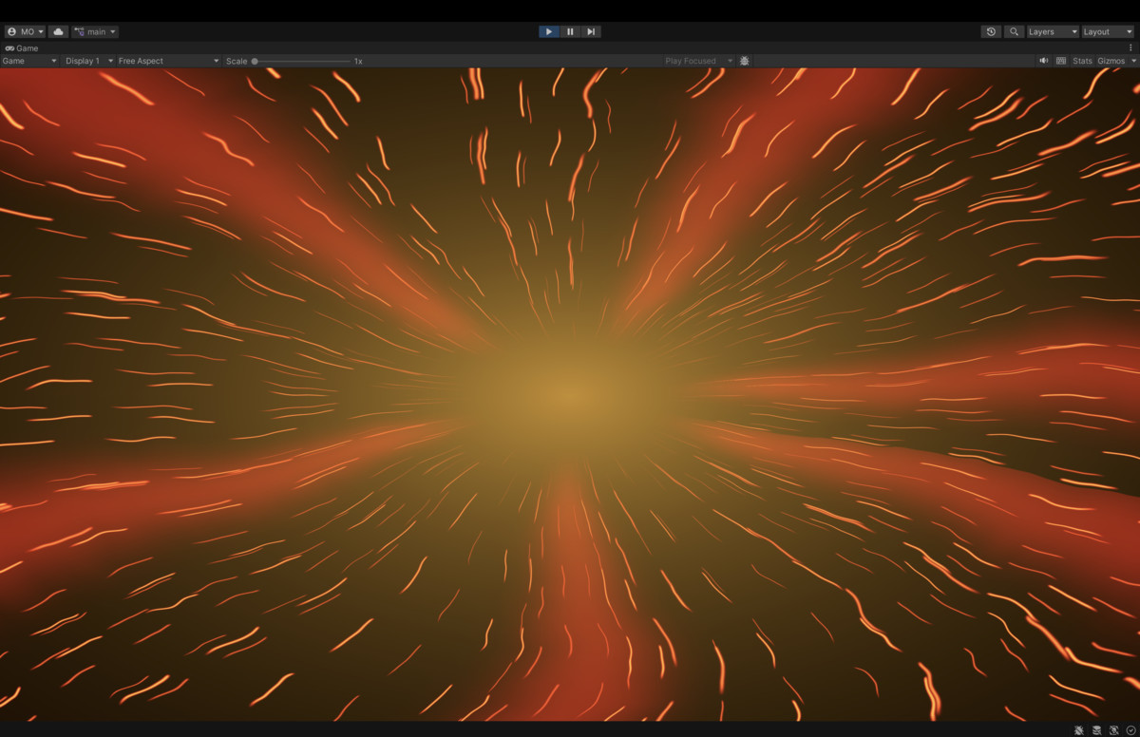Pause the running game

point(570,31)
